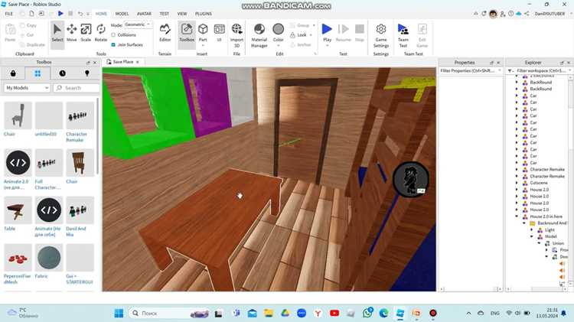This screenshot has height=322, width=574.
Task: Open the dropdown arrow under Color
Action: (279, 46)
